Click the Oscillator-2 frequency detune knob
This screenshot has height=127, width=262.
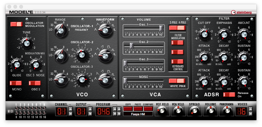82,55
